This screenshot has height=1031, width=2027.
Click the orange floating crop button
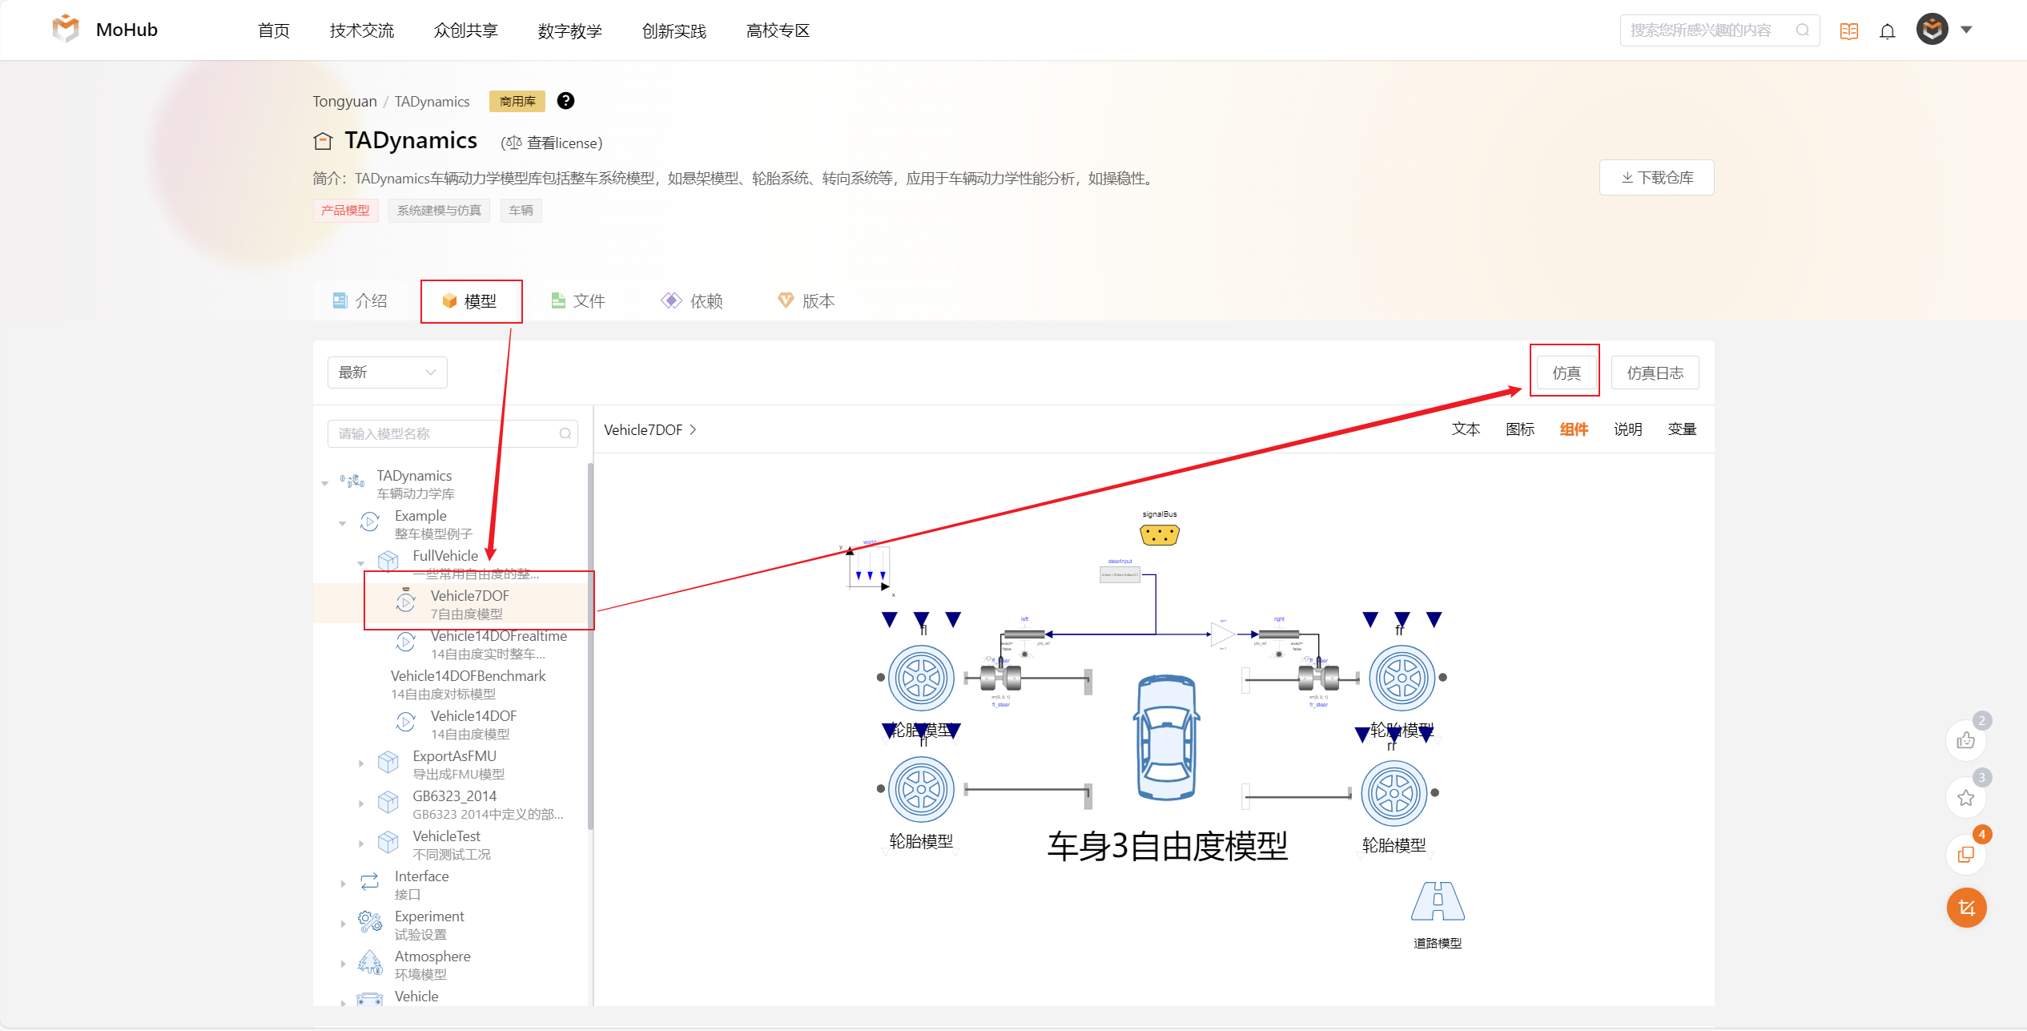1966,908
